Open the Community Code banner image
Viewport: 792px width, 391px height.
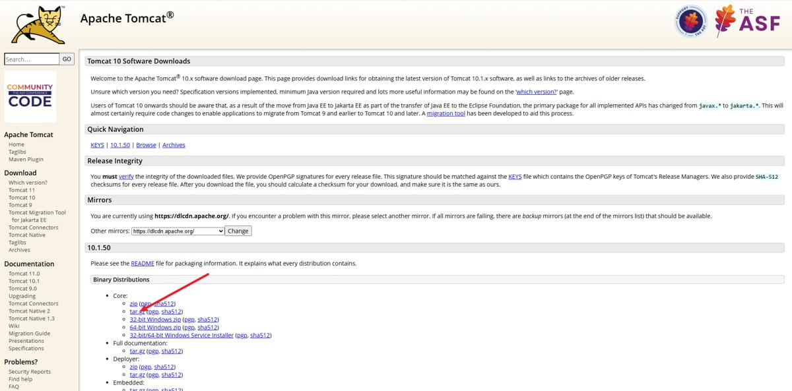(30, 97)
